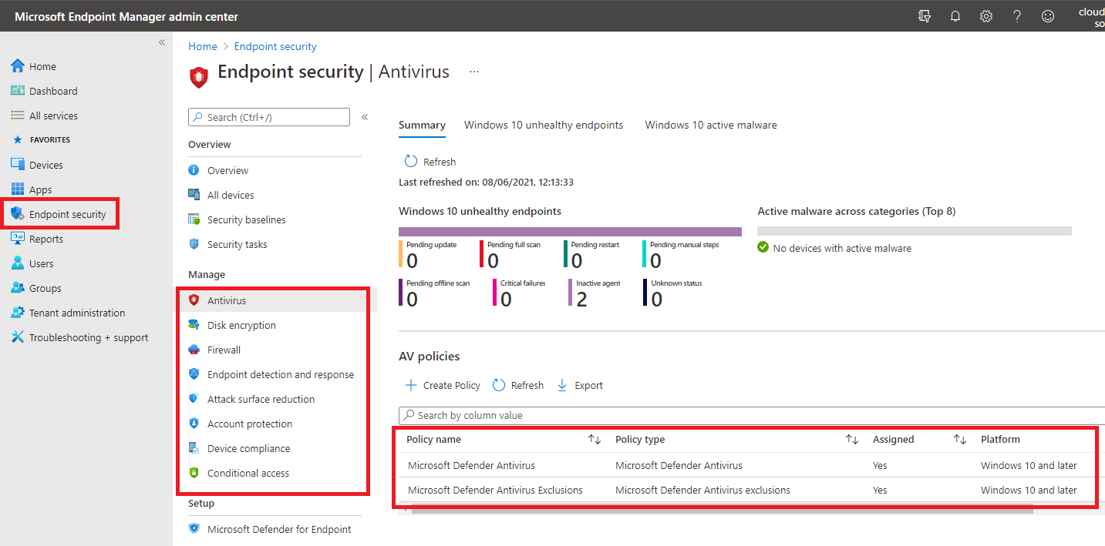
Task: Open Microsoft Defender Antivirus policy
Action: (x=471, y=465)
